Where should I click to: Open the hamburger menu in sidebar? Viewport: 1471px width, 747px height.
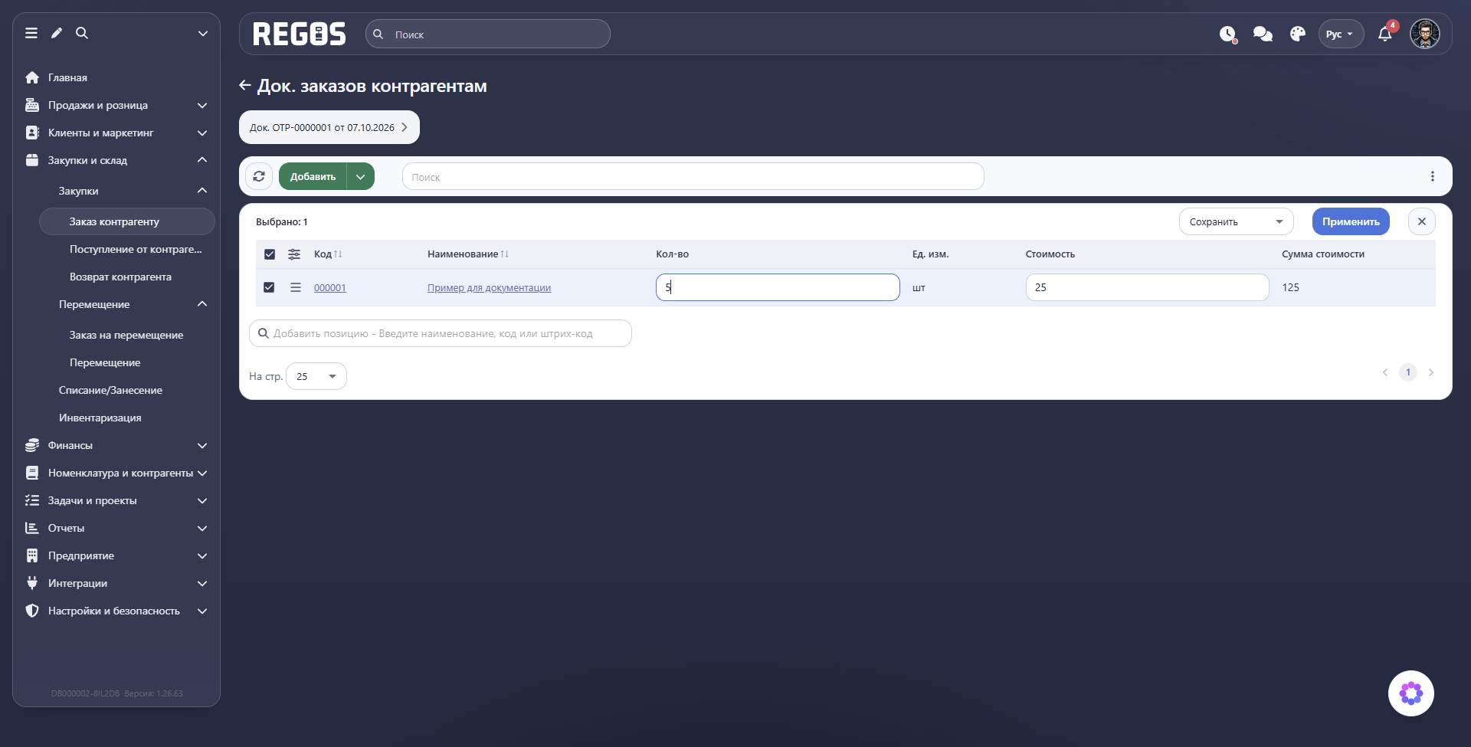31,33
